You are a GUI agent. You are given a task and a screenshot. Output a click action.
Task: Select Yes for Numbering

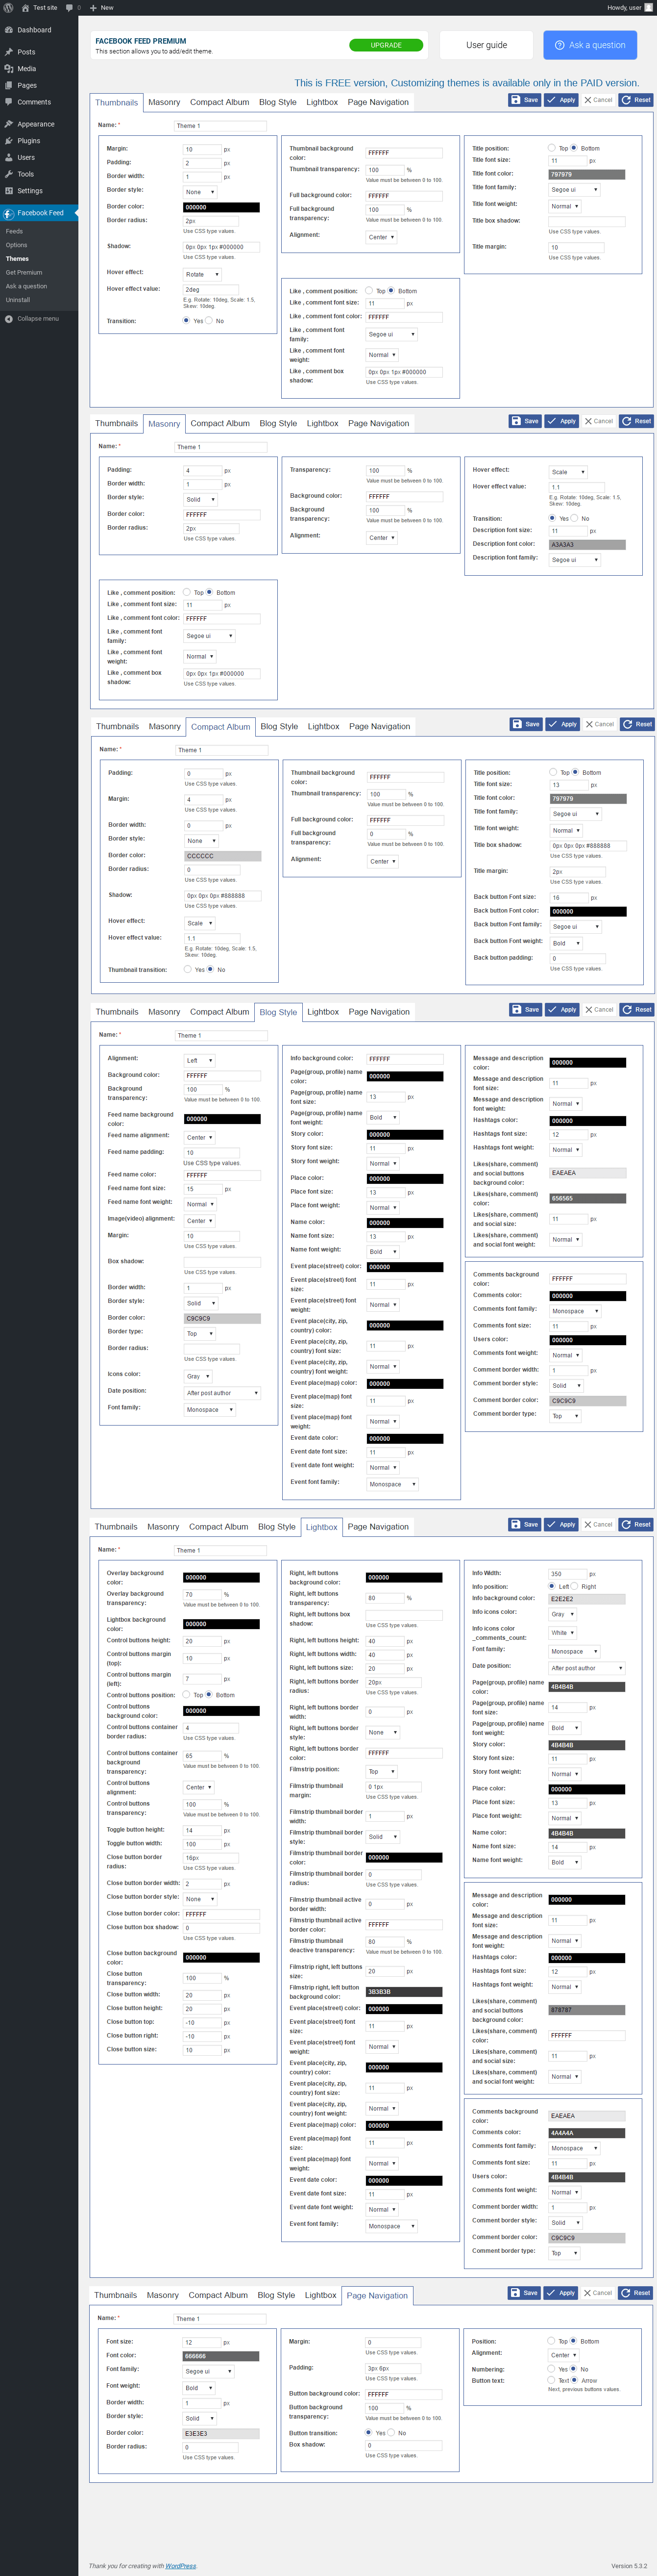tap(551, 2368)
